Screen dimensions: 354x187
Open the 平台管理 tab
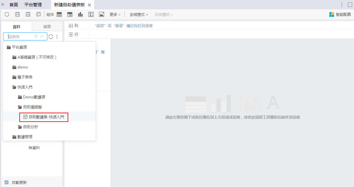pyautogui.click(x=33, y=5)
